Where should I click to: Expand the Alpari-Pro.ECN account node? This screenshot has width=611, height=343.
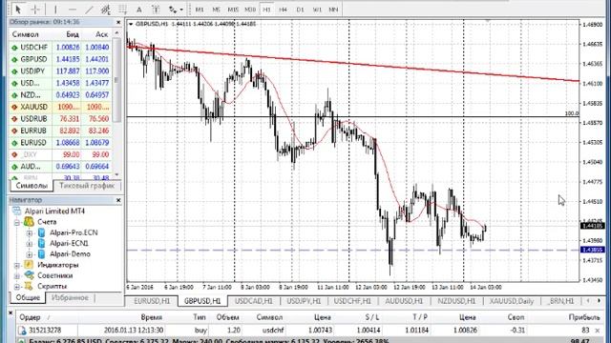tap(30, 233)
